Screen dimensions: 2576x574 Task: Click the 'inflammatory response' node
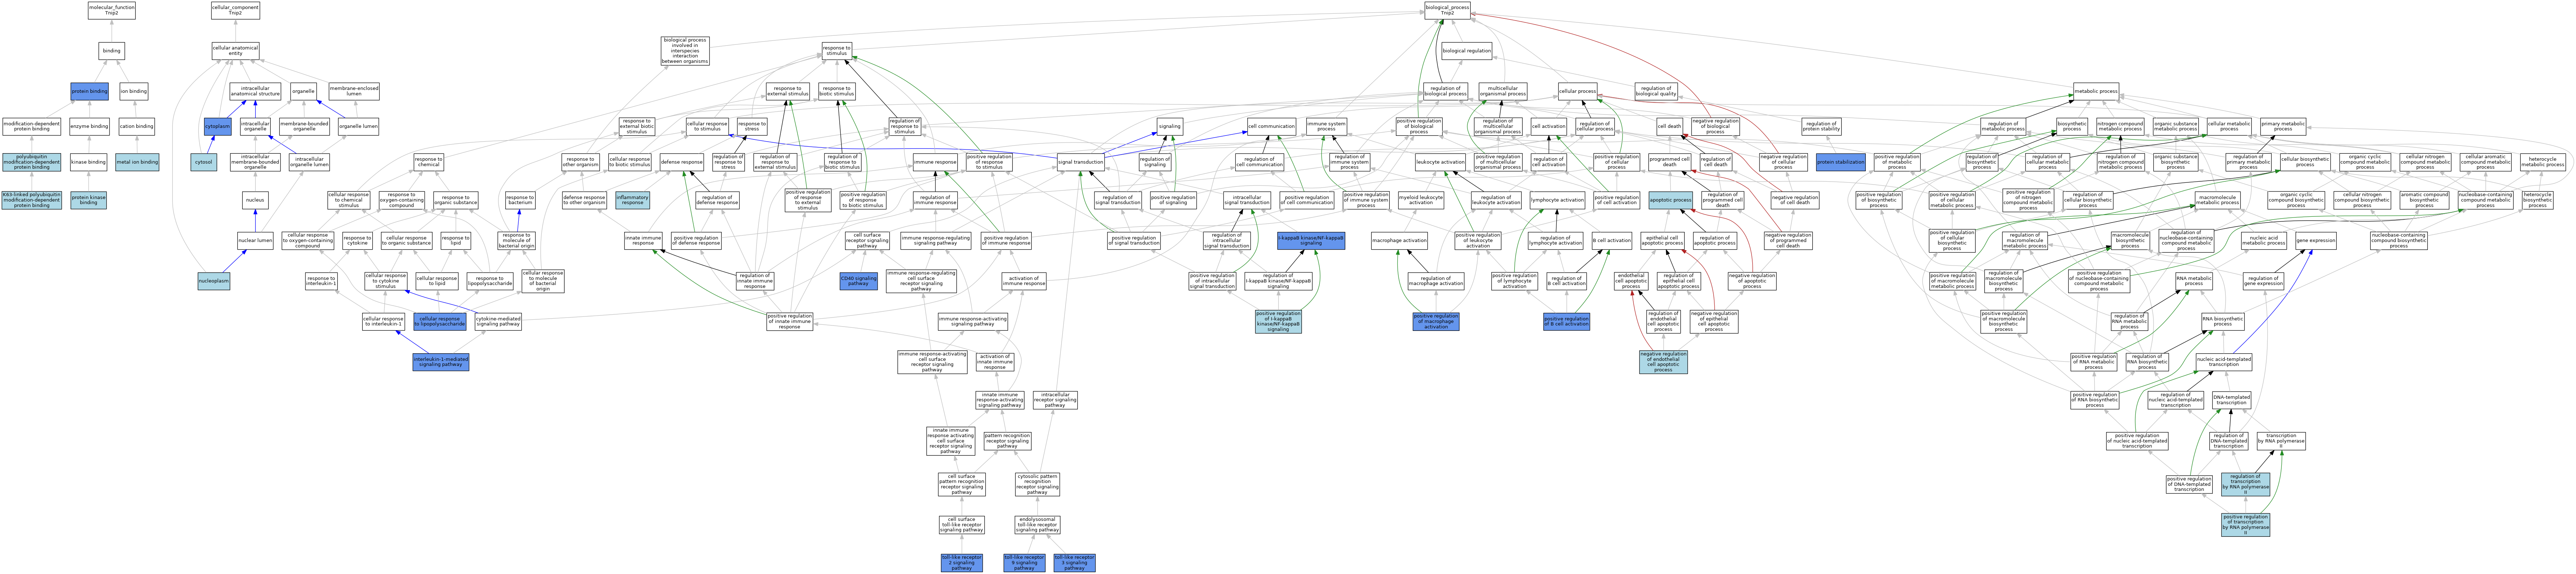[632, 200]
